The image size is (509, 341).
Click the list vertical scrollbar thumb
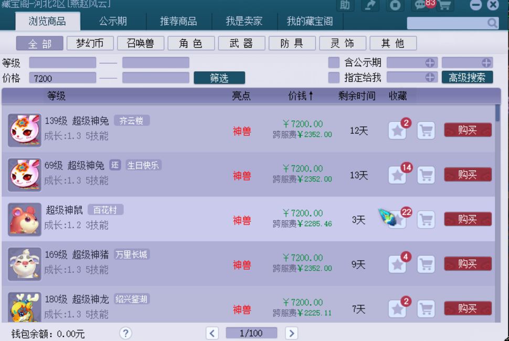tap(497, 113)
